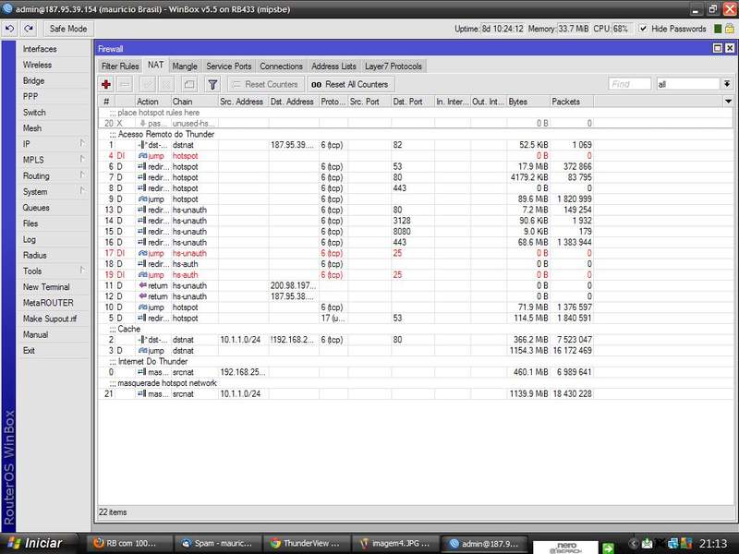Image resolution: width=739 pixels, height=554 pixels.
Task: Open the Log menu item
Action: tap(30, 239)
